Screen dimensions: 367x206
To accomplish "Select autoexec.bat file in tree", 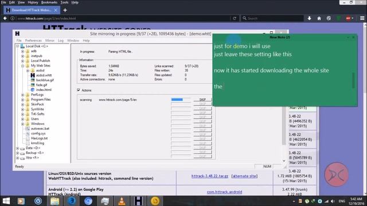I will (x=40, y=128).
